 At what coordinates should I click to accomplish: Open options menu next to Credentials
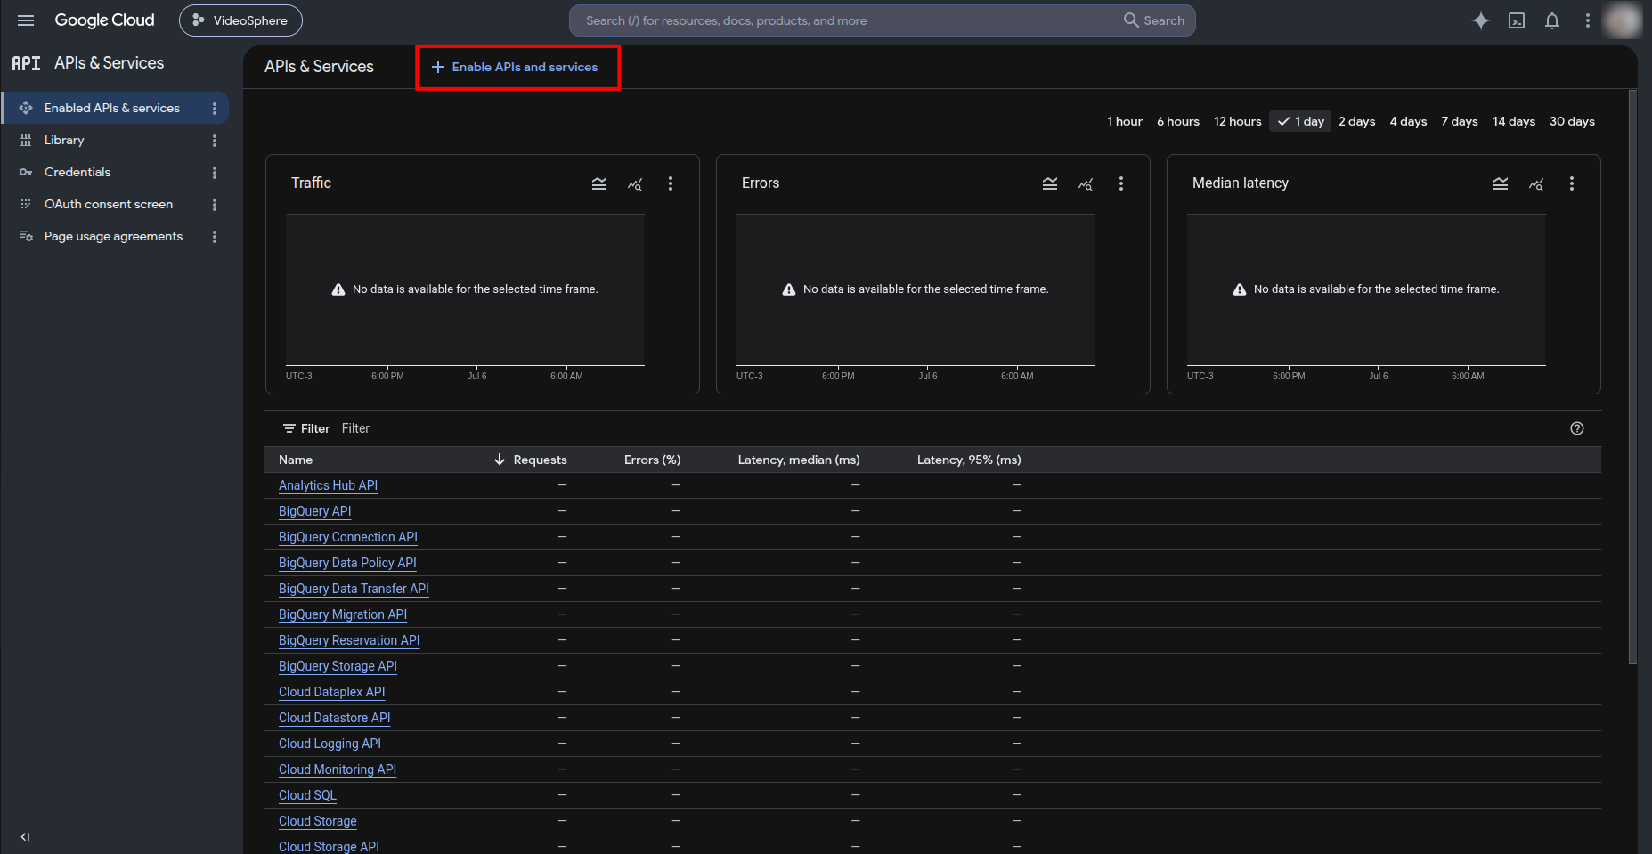tap(215, 173)
